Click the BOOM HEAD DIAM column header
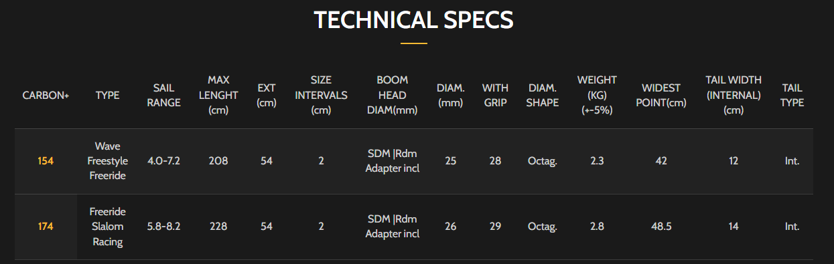 click(392, 95)
